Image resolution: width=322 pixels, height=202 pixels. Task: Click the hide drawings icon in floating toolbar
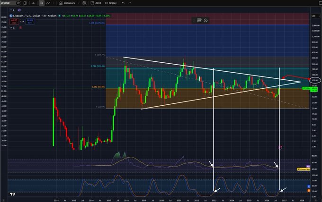206,20
